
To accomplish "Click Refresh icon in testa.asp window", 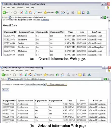I will click(x=25, y=75).
